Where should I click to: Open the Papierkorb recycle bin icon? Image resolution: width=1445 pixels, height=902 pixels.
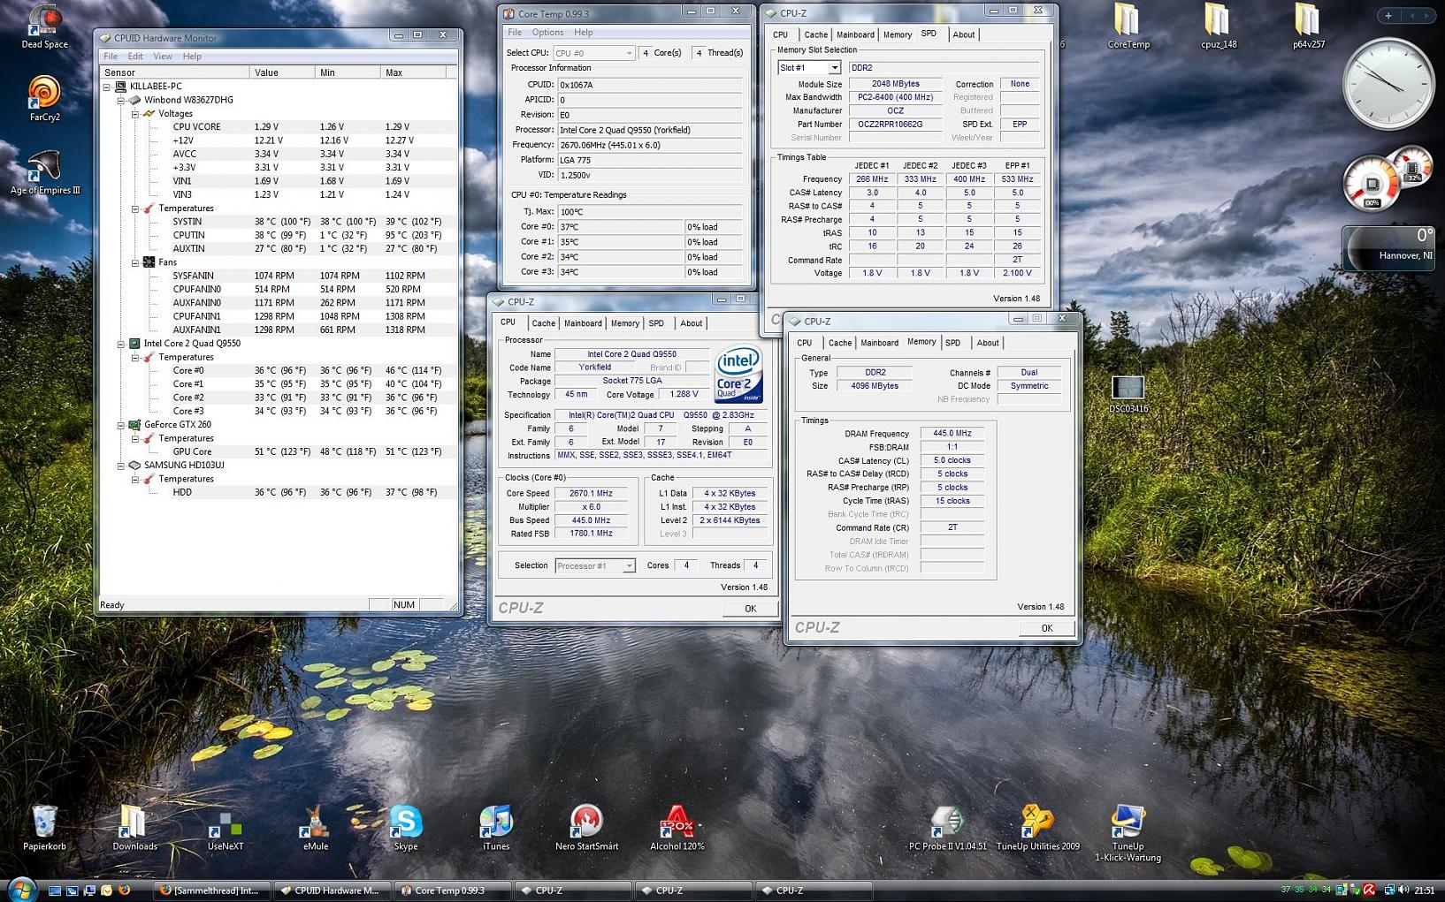tap(44, 828)
